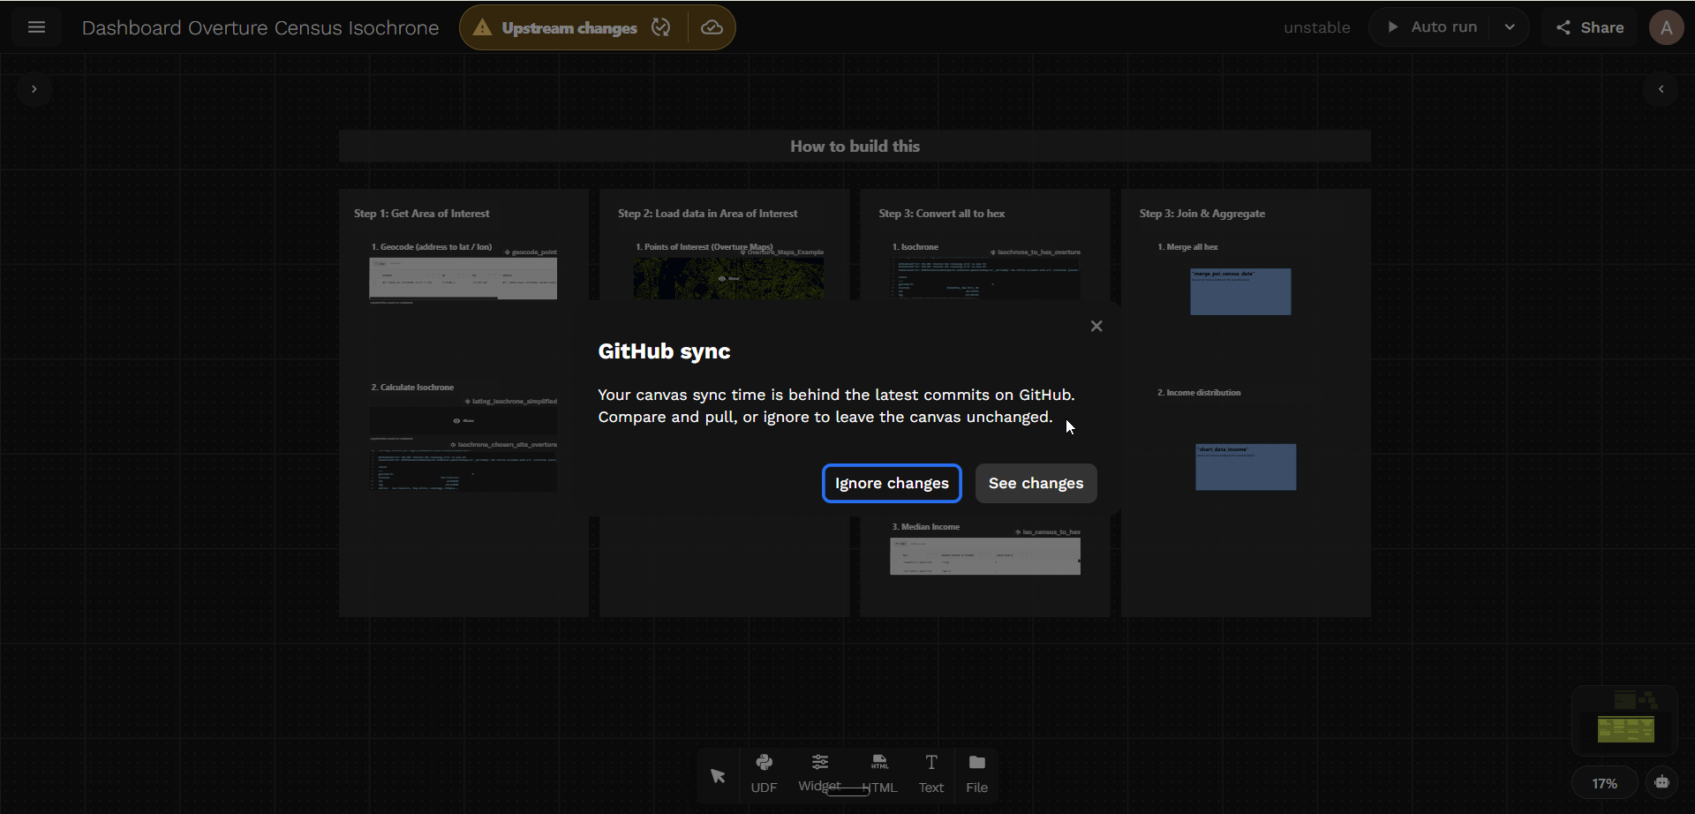Click the geocode_point UDF table thumbnail

coord(463,279)
